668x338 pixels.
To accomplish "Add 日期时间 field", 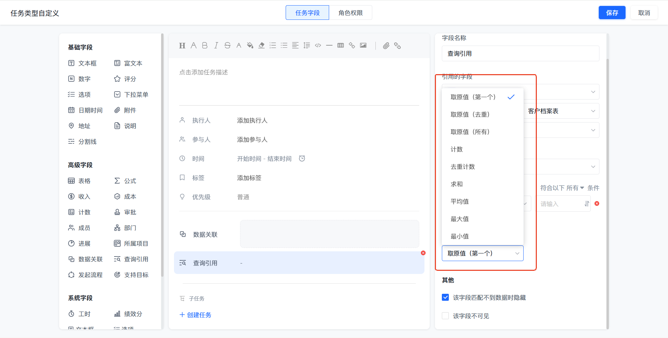I will pos(85,110).
